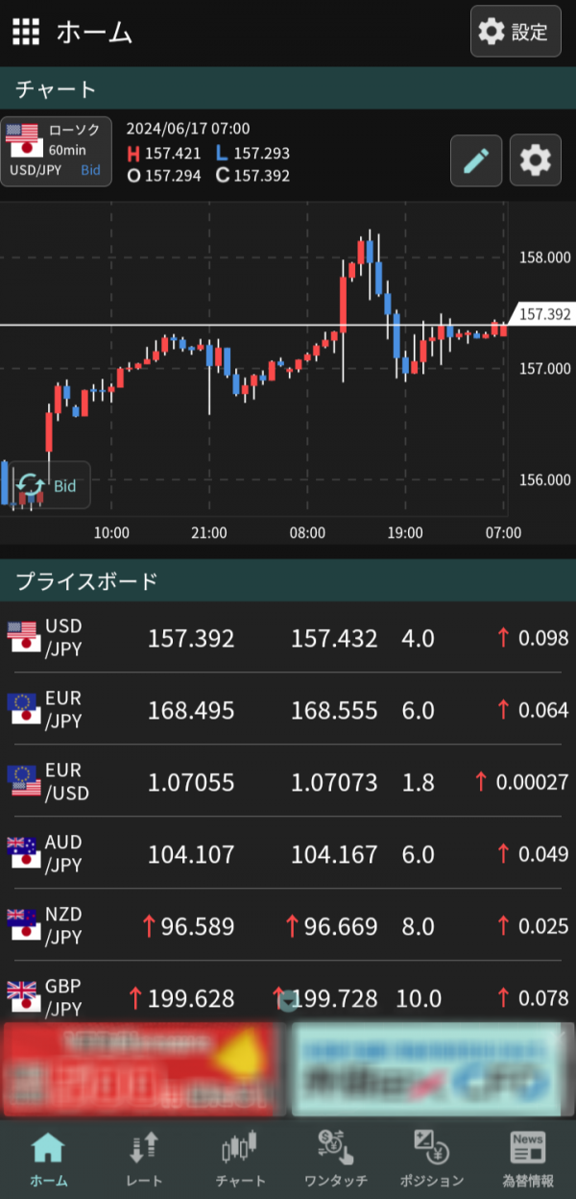The image size is (576, 1199).
Task: Open ワンタッチ one-touch trading icon
Action: click(x=336, y=1159)
